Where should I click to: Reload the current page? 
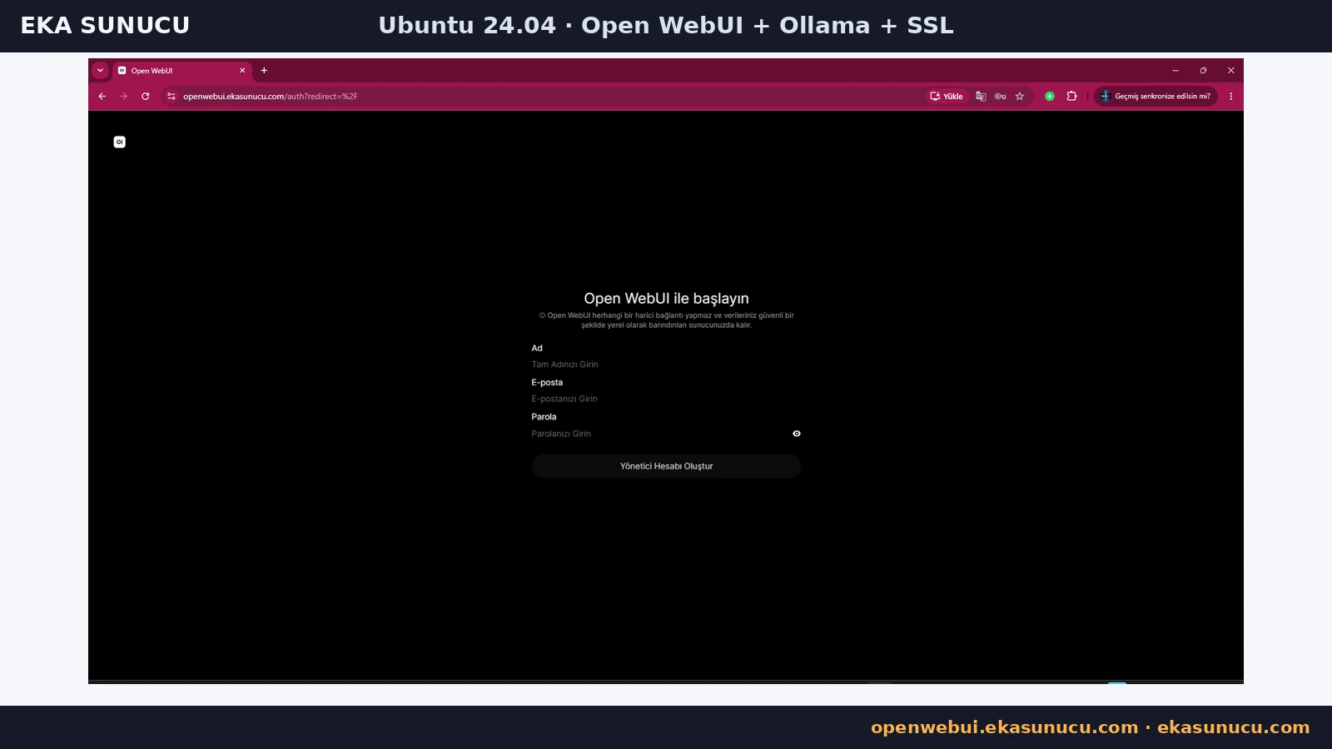(146, 97)
